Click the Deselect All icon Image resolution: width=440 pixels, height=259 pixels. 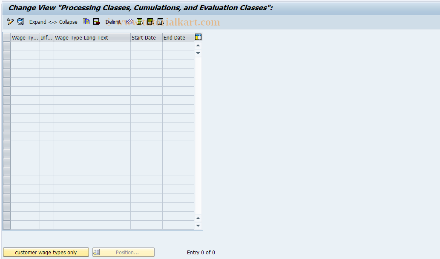click(161, 22)
